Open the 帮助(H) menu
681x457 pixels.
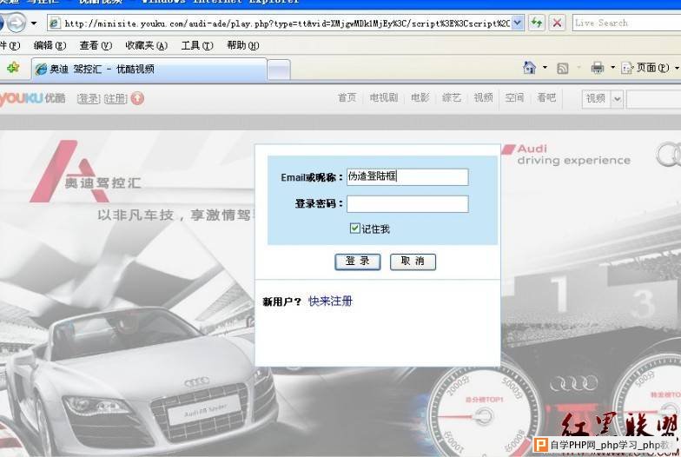coord(243,45)
